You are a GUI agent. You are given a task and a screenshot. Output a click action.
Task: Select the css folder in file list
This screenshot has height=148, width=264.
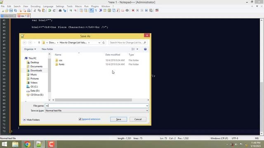coord(61,60)
